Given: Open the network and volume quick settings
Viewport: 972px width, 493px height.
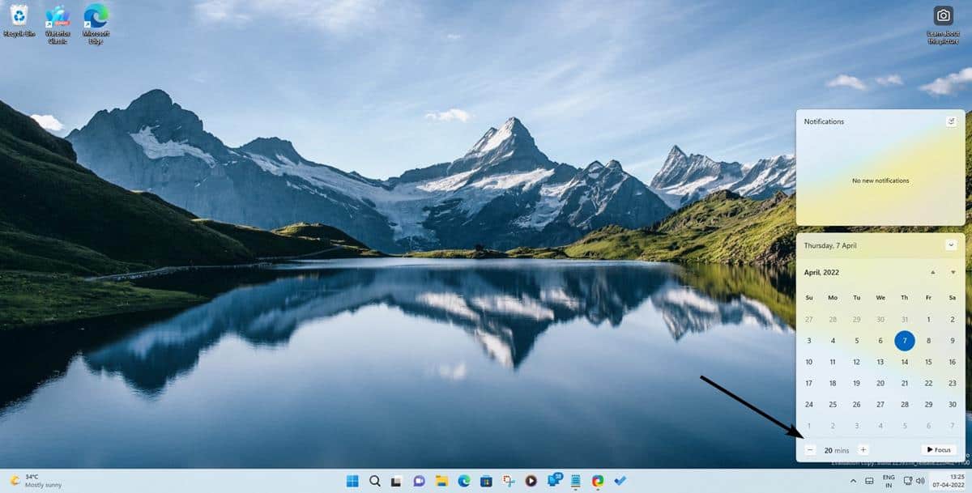Looking at the screenshot, I should [914, 481].
